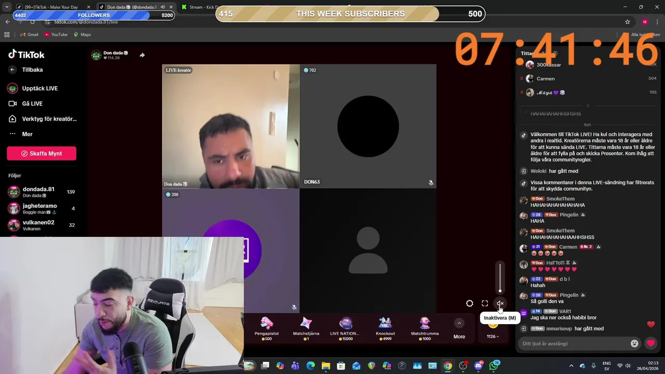Screen dimensions: 665x374
Task: Send a like with heart button
Action: pyautogui.click(x=650, y=343)
